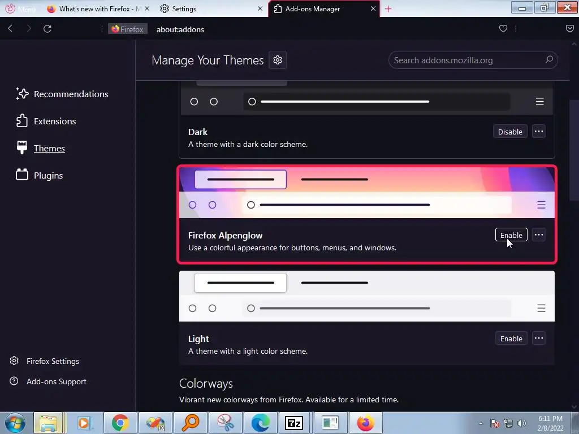Image resolution: width=579 pixels, height=434 pixels.
Task: Click the Dark theme preview image
Action: [366, 98]
